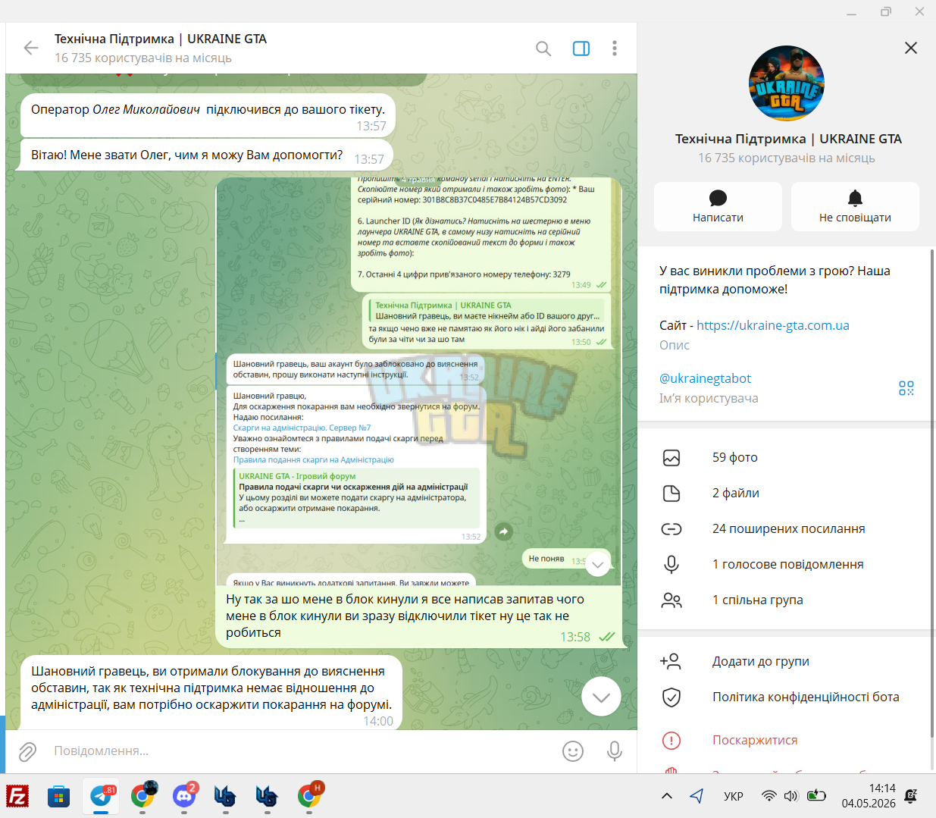Click the info panel vertical scrollbar
Screen dimensions: 936x818
tap(932, 493)
